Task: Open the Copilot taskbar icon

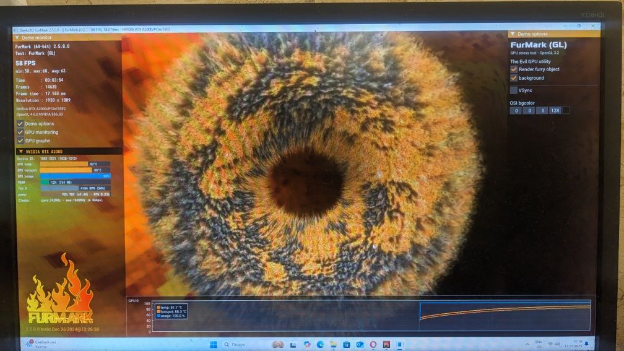Action: pos(307,344)
